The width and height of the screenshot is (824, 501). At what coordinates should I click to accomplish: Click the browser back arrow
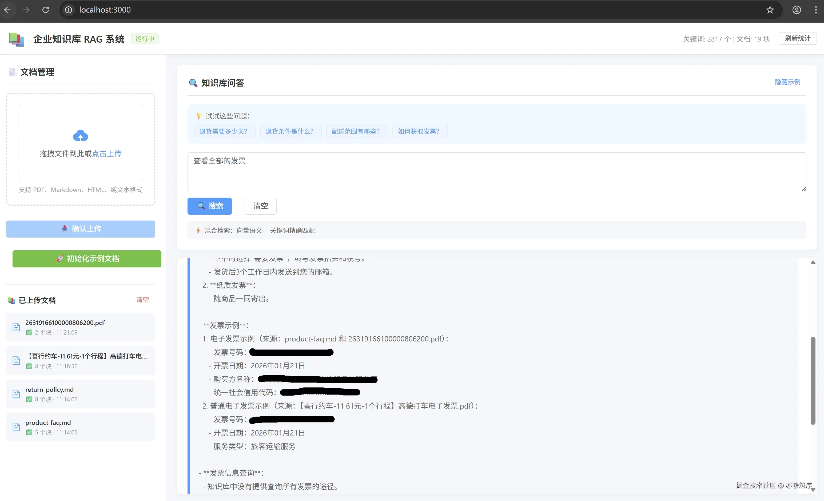7,10
